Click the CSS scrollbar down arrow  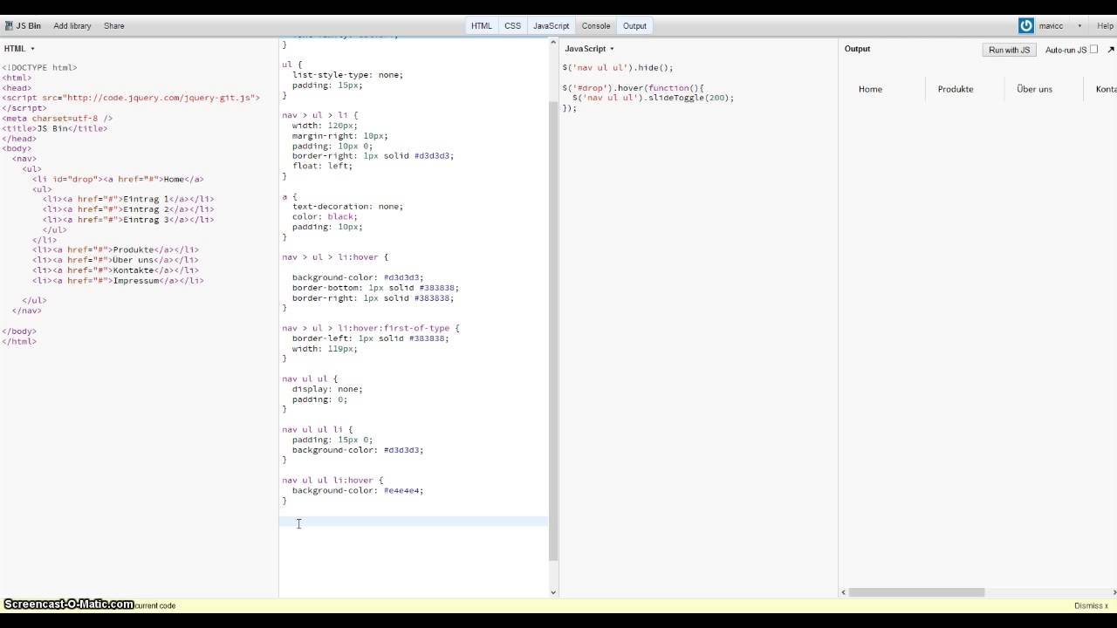(x=553, y=593)
